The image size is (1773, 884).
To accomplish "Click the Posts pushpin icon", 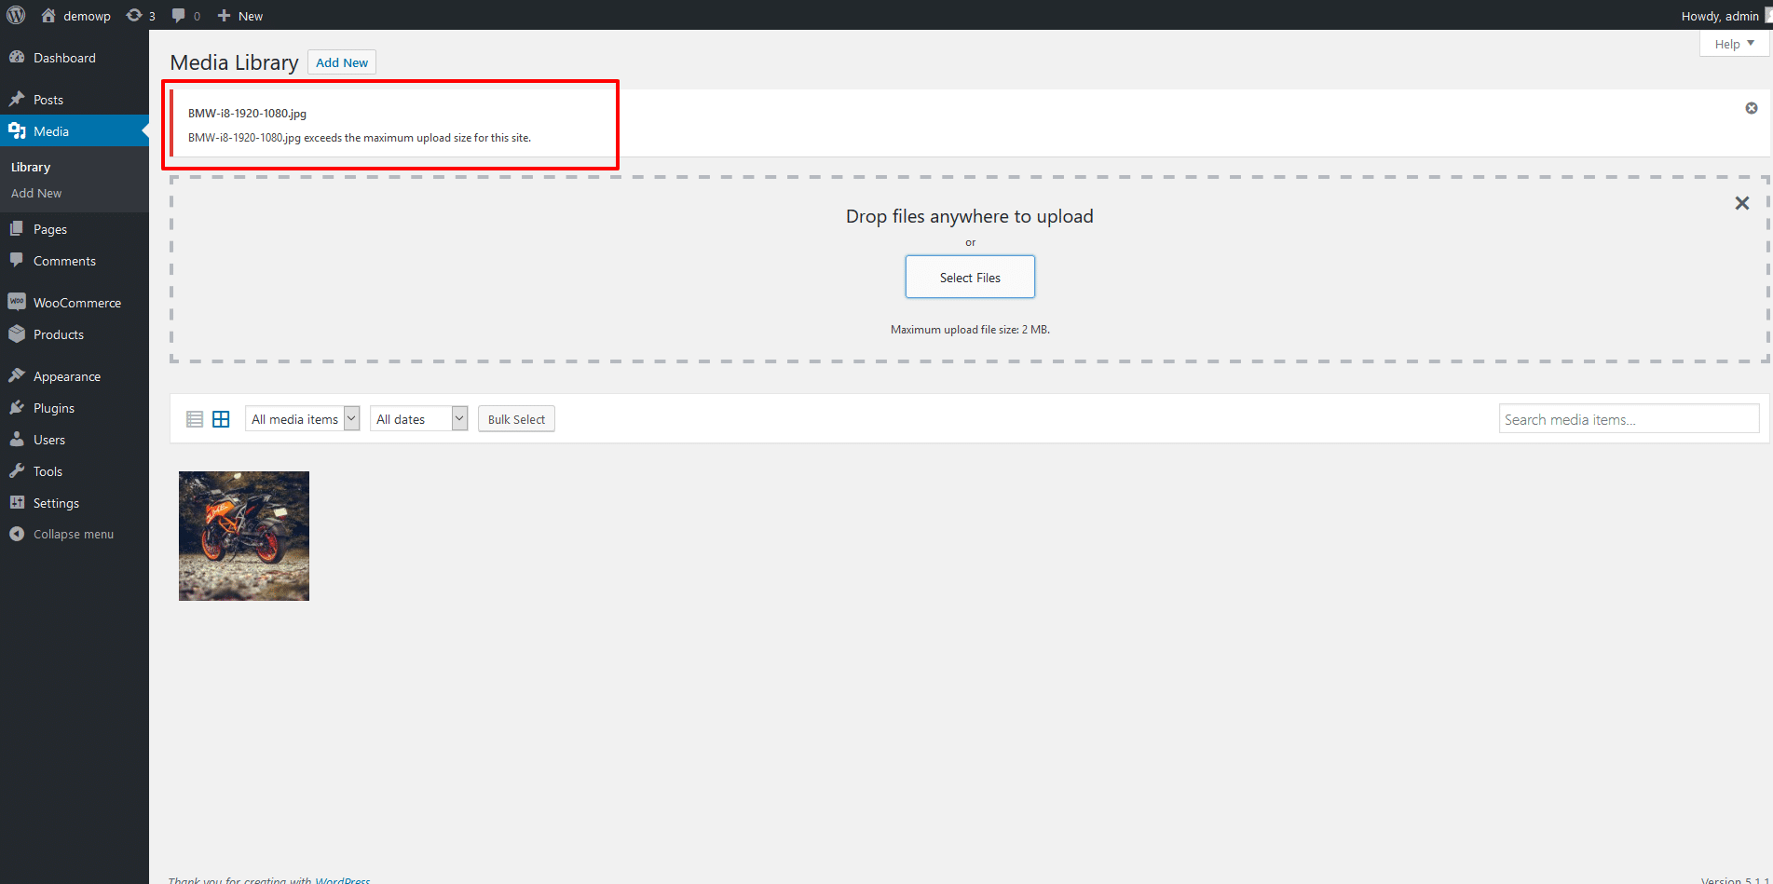I will (17, 99).
